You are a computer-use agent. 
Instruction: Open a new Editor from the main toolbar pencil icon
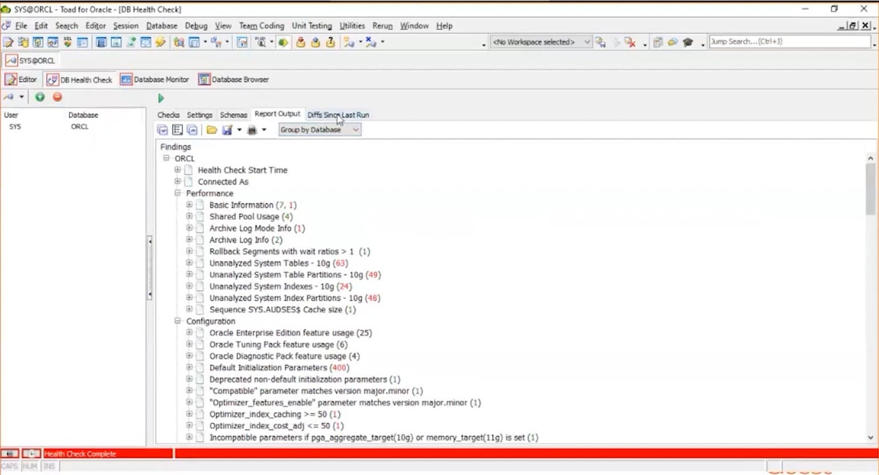tap(8, 42)
